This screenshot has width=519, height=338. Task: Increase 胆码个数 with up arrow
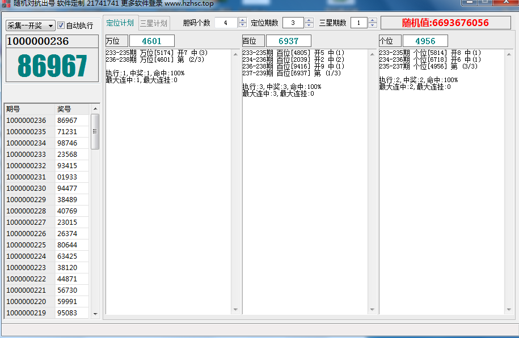(243, 20)
